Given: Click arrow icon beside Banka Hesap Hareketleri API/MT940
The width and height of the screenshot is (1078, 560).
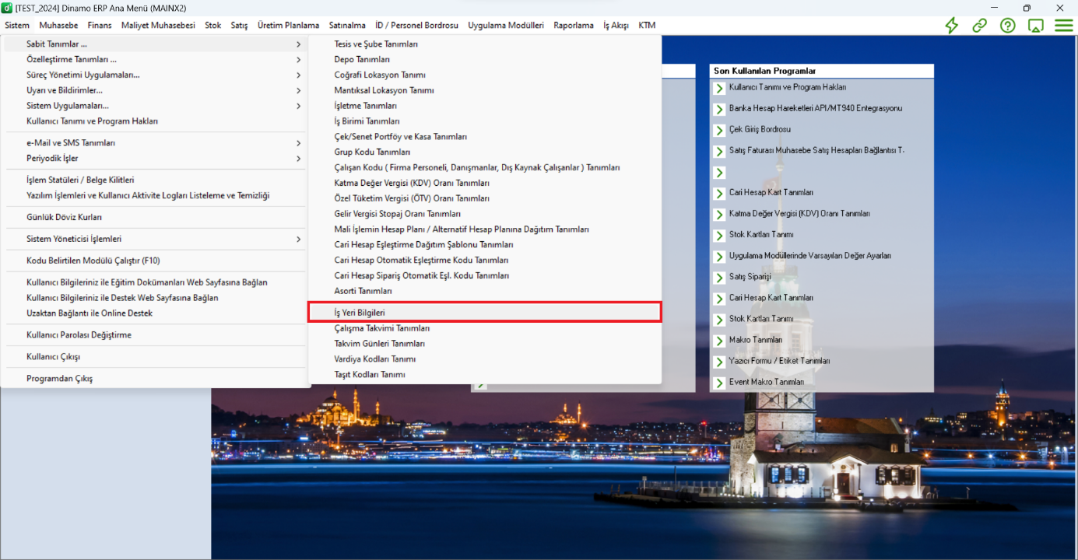Looking at the screenshot, I should pyautogui.click(x=719, y=109).
